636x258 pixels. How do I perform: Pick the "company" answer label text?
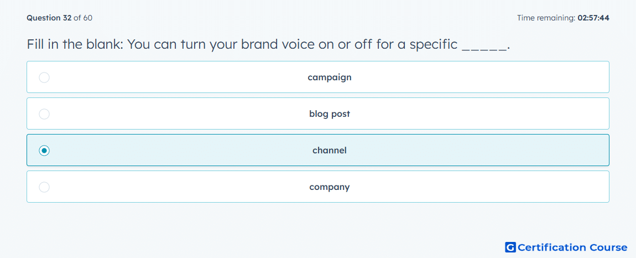(x=330, y=187)
